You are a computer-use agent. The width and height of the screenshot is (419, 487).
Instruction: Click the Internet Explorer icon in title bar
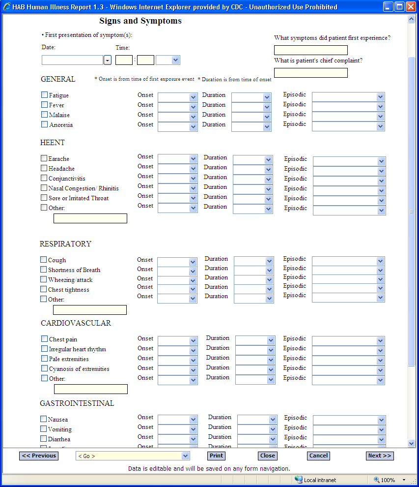pyautogui.click(x=6, y=7)
